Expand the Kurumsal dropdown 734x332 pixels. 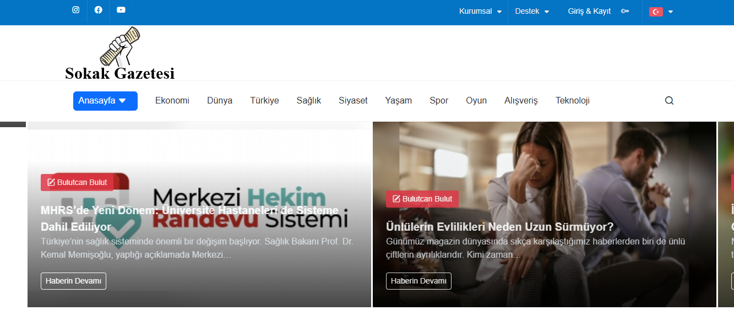(480, 10)
